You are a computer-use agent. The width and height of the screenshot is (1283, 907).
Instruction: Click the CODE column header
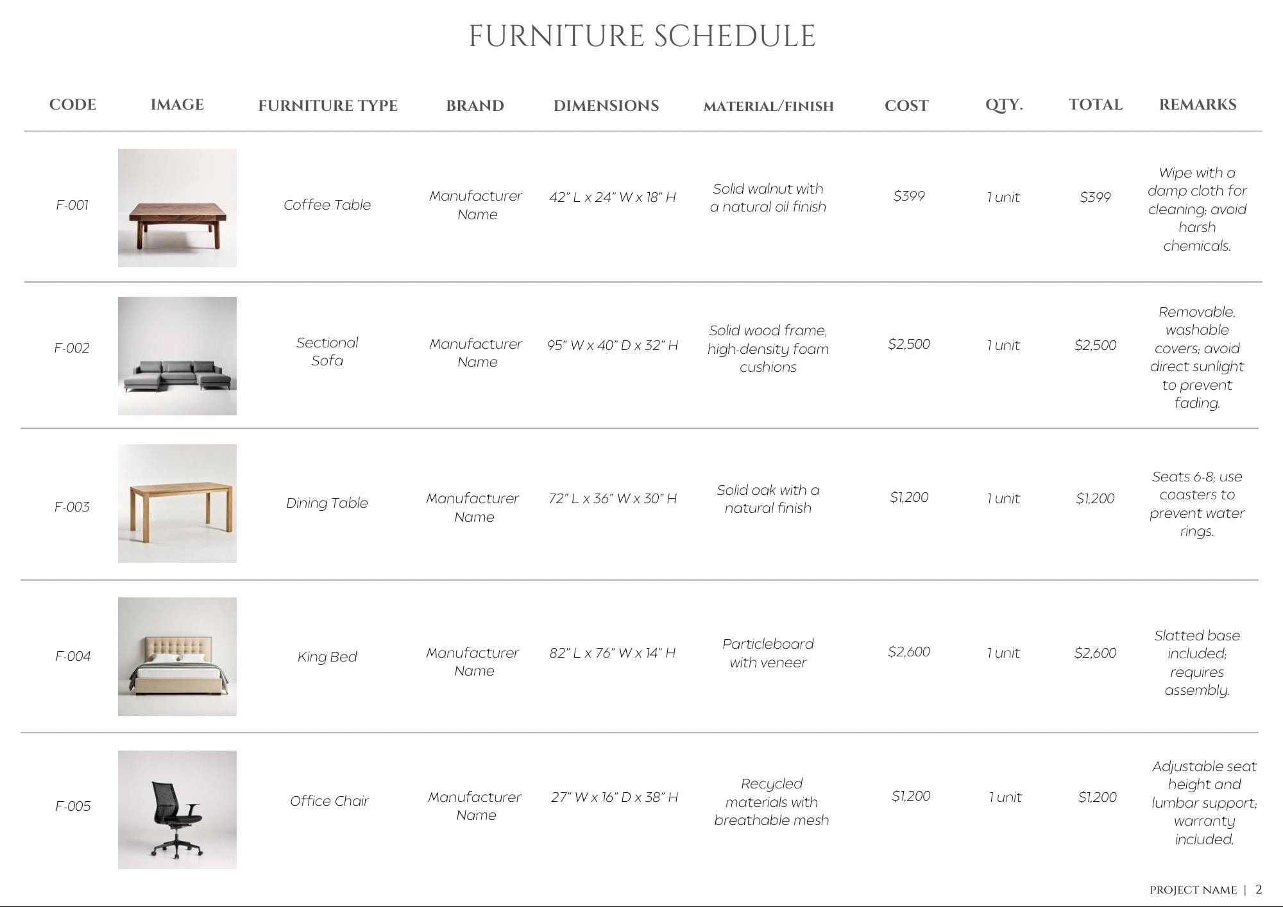72,104
